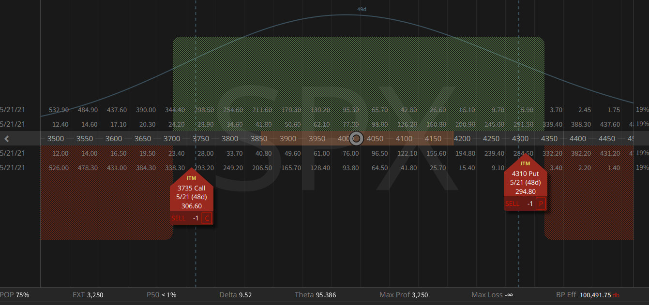Viewport: 649px width, 305px height.
Task: Click the BP Eff 100,491.75 value
Action: tap(596, 295)
